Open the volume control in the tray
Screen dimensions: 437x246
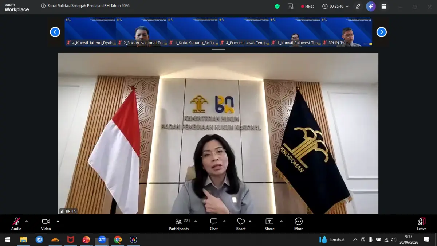(x=393, y=239)
